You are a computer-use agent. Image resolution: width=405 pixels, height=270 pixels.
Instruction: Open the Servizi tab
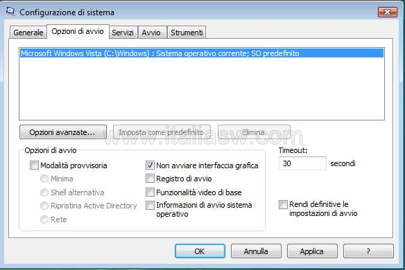click(123, 33)
